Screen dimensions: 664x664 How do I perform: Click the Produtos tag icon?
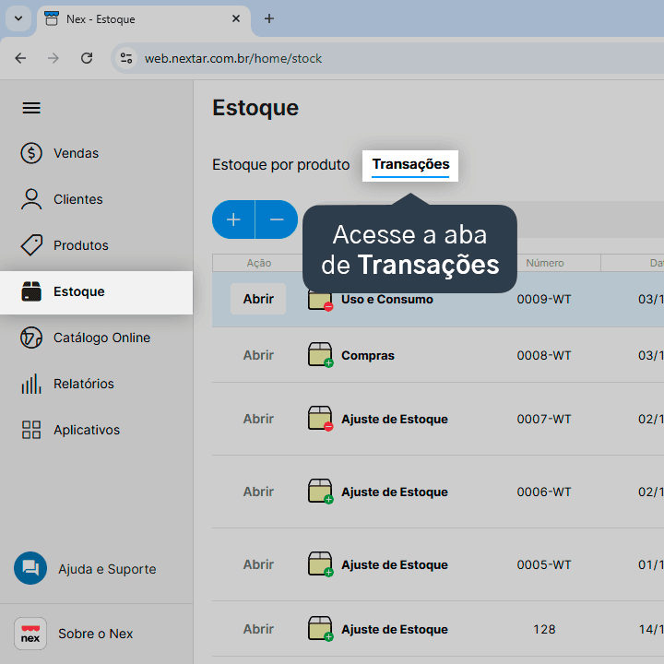coord(31,245)
